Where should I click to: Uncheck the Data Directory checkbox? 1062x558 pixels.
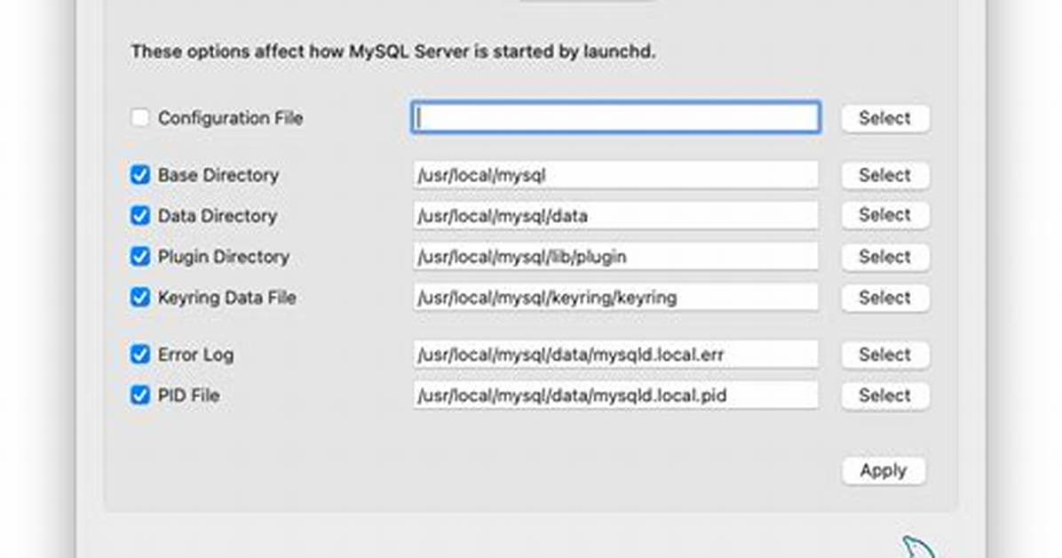[140, 216]
